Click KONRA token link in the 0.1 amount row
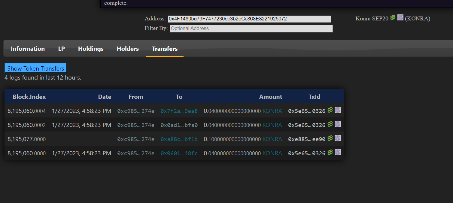Screen dimensions: 453x203 (272, 139)
